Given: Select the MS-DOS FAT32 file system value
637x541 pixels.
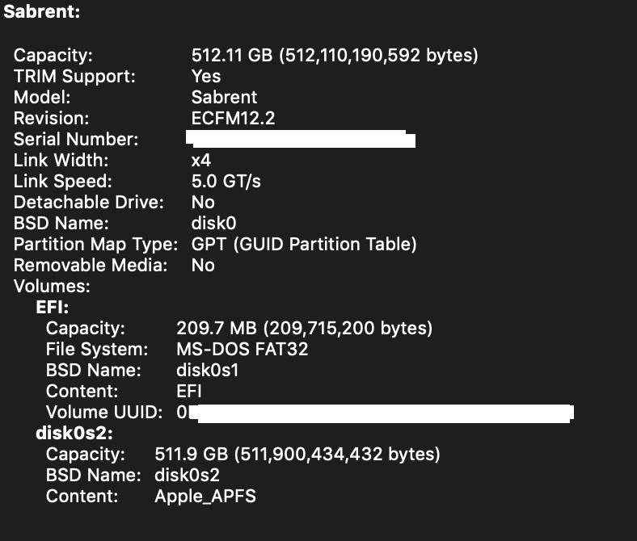Looking at the screenshot, I should [242, 350].
